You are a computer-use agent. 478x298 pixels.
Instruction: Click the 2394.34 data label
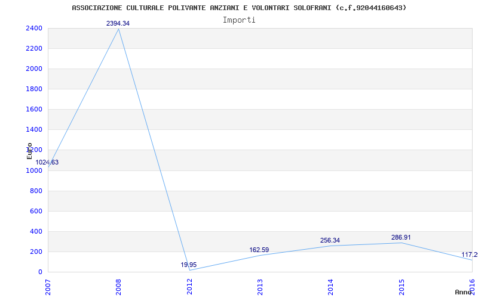pos(118,23)
